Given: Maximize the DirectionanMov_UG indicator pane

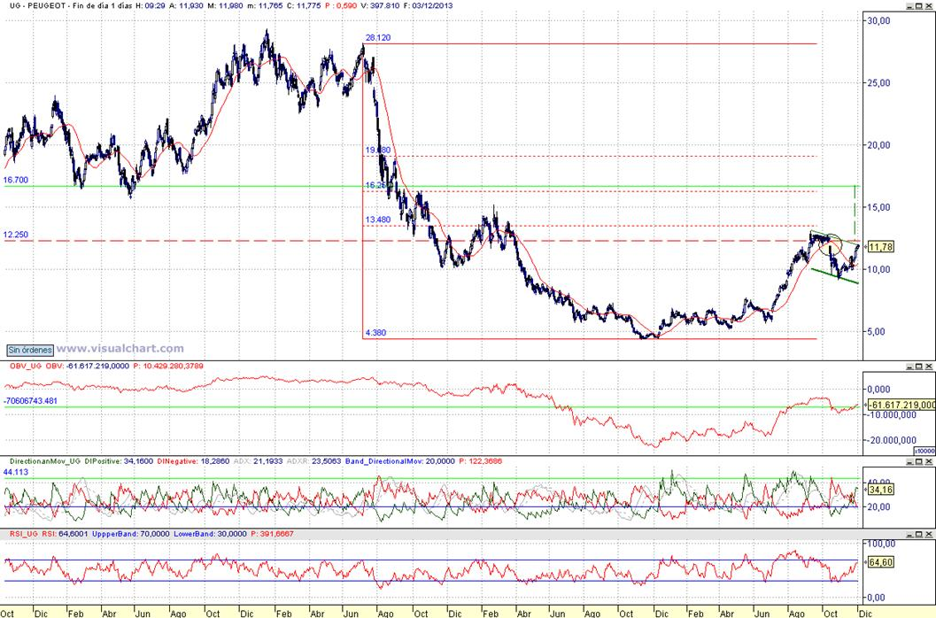Looking at the screenshot, I should [x=919, y=461].
